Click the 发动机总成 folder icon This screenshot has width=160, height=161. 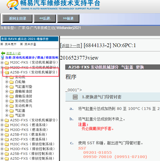click(11, 101)
